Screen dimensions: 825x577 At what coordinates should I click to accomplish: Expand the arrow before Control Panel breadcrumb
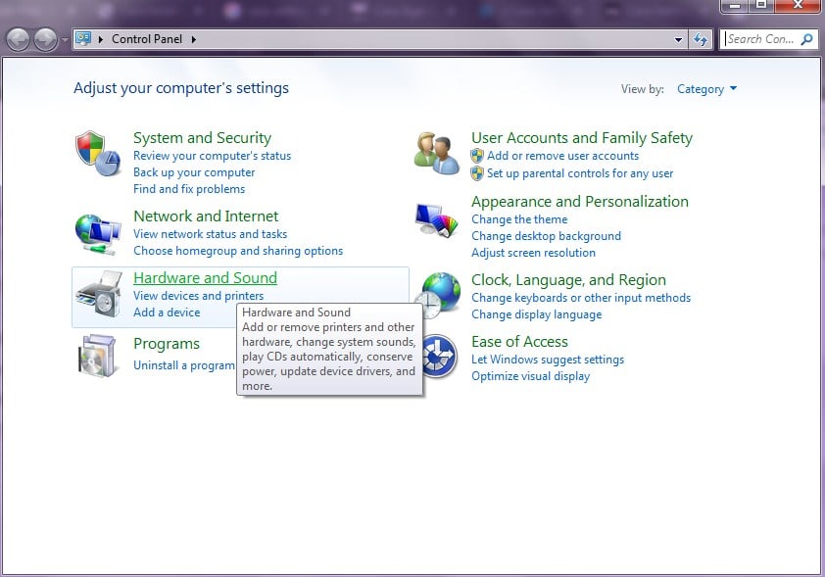pyautogui.click(x=101, y=39)
